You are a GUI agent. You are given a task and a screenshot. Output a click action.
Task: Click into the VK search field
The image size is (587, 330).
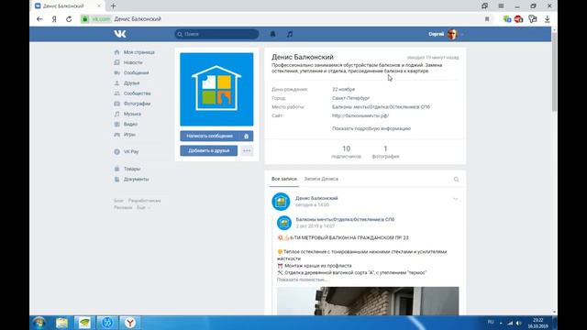(216, 34)
